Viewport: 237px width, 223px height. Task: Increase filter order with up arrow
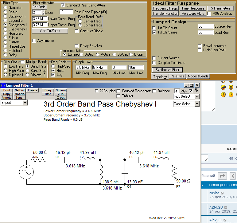click(x=43, y=11)
